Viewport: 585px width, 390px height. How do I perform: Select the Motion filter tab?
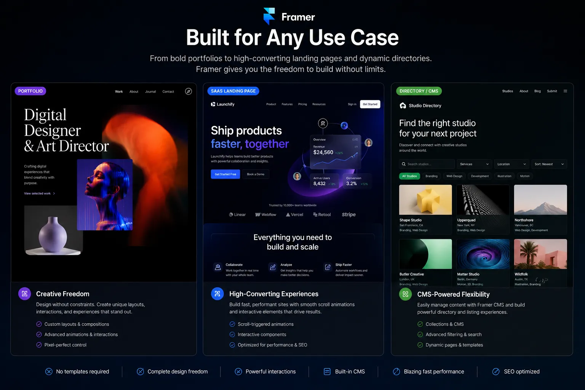point(525,176)
